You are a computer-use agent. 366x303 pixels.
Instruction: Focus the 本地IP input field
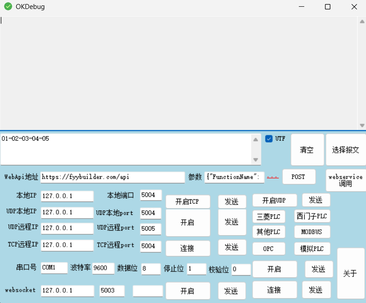tap(67, 196)
